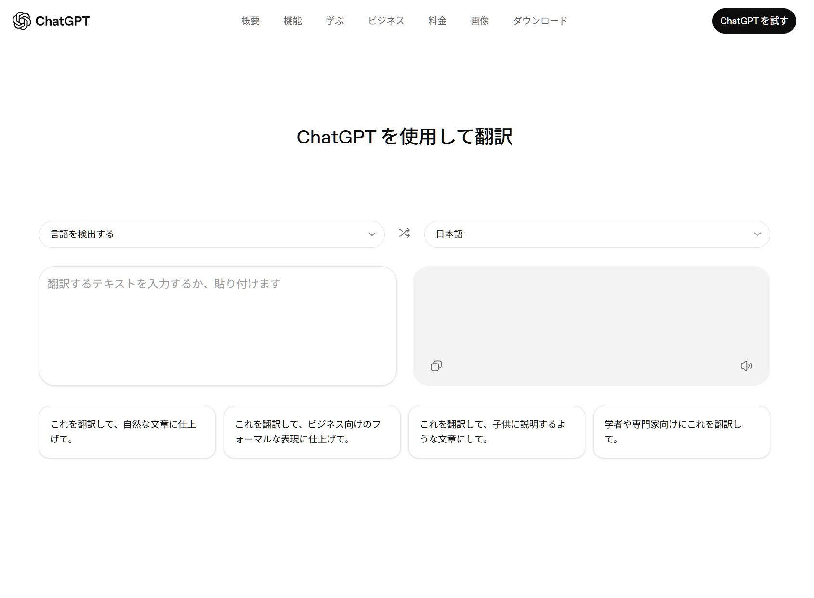
Task: Swap the source and target languages
Action: tap(404, 234)
